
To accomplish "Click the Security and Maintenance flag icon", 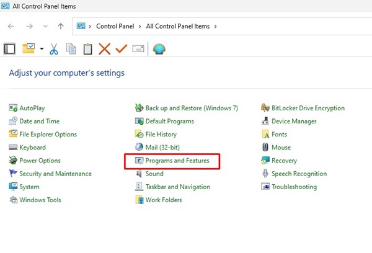I will tap(13, 174).
